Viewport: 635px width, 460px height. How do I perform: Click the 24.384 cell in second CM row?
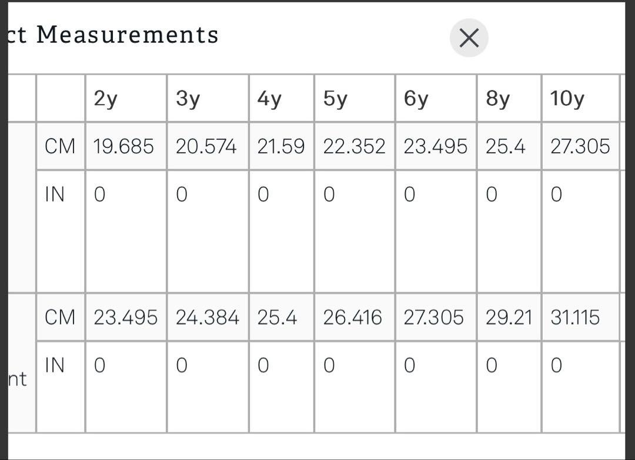[208, 317]
